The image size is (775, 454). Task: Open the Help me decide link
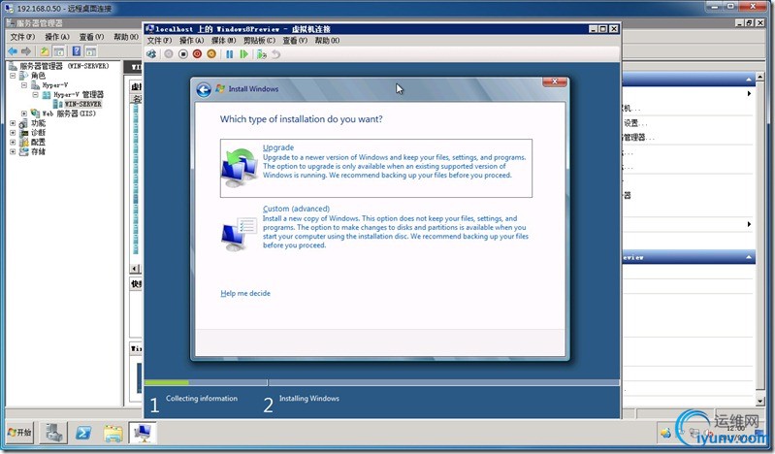point(245,293)
